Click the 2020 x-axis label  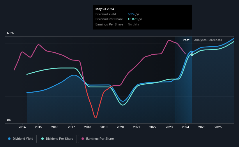click(120, 127)
